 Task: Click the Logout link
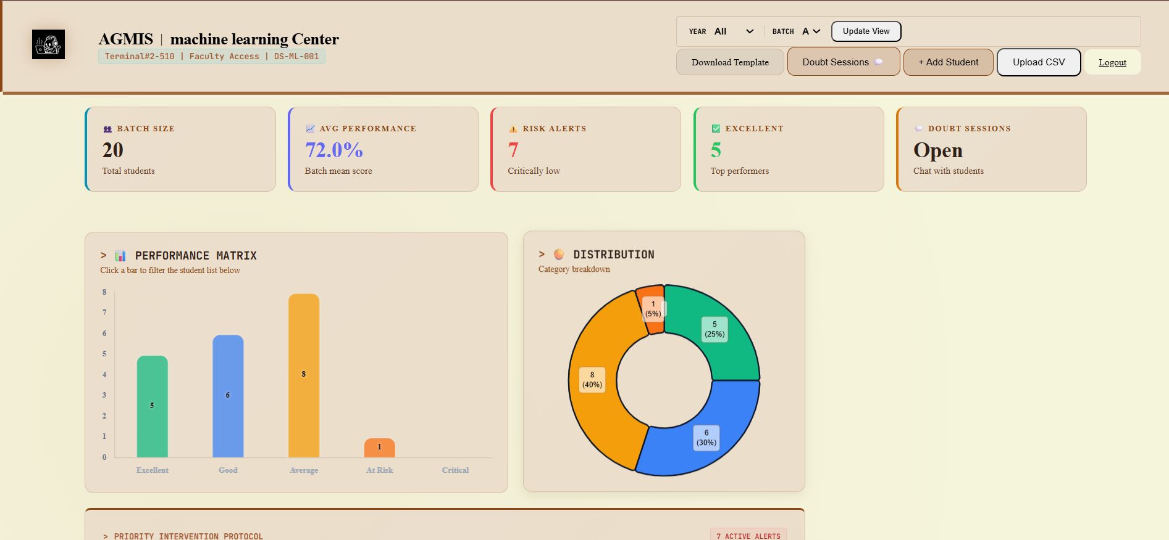pyautogui.click(x=1112, y=62)
